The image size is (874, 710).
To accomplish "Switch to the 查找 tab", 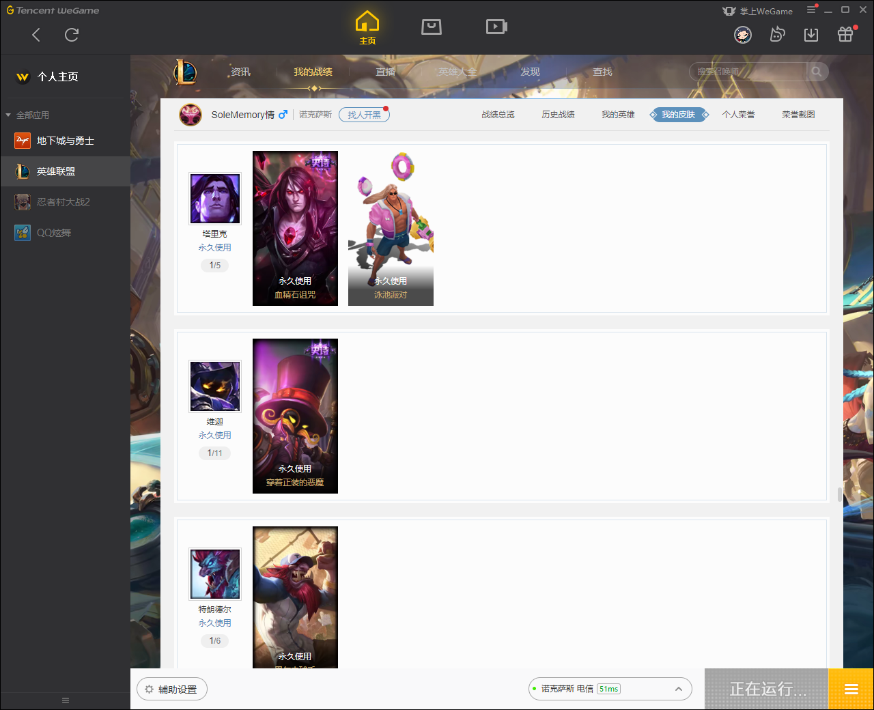I will (x=602, y=72).
